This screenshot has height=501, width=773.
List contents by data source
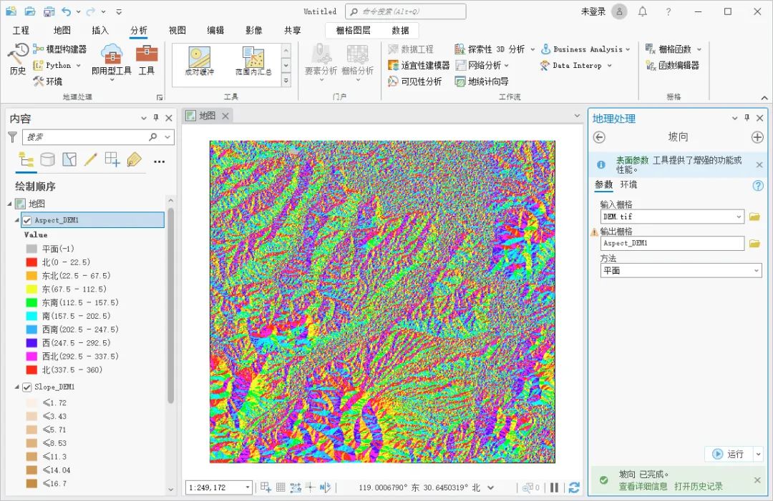(47, 159)
